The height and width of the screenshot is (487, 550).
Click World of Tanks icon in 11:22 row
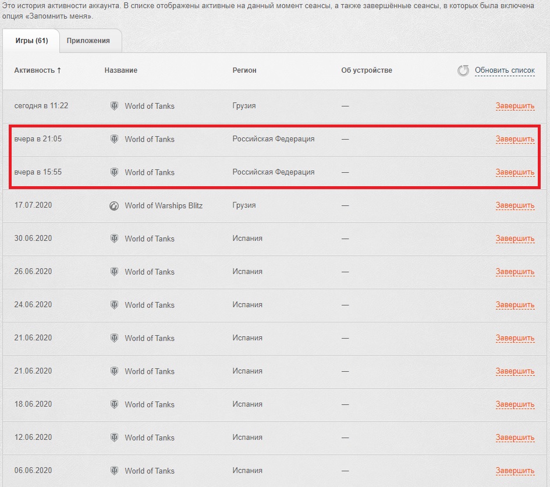pos(114,106)
